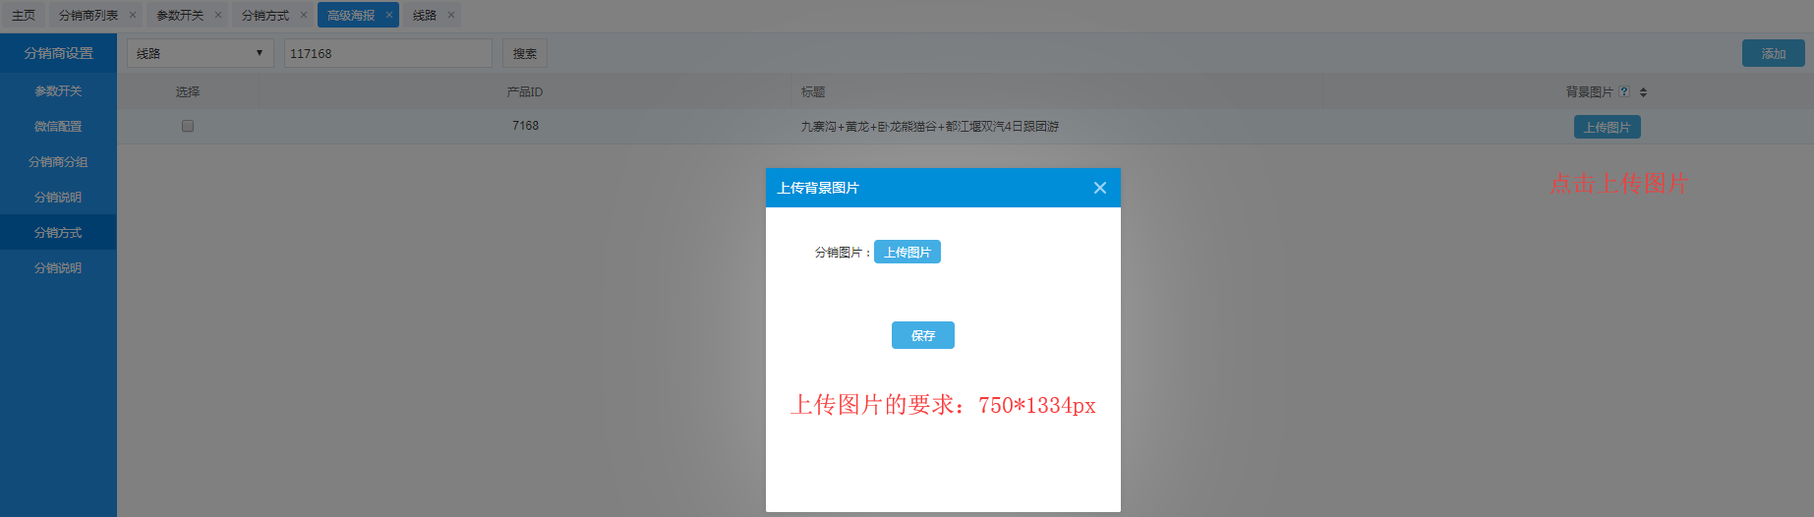Click the 搜索 button
This screenshot has height=517, width=1814.
click(524, 53)
